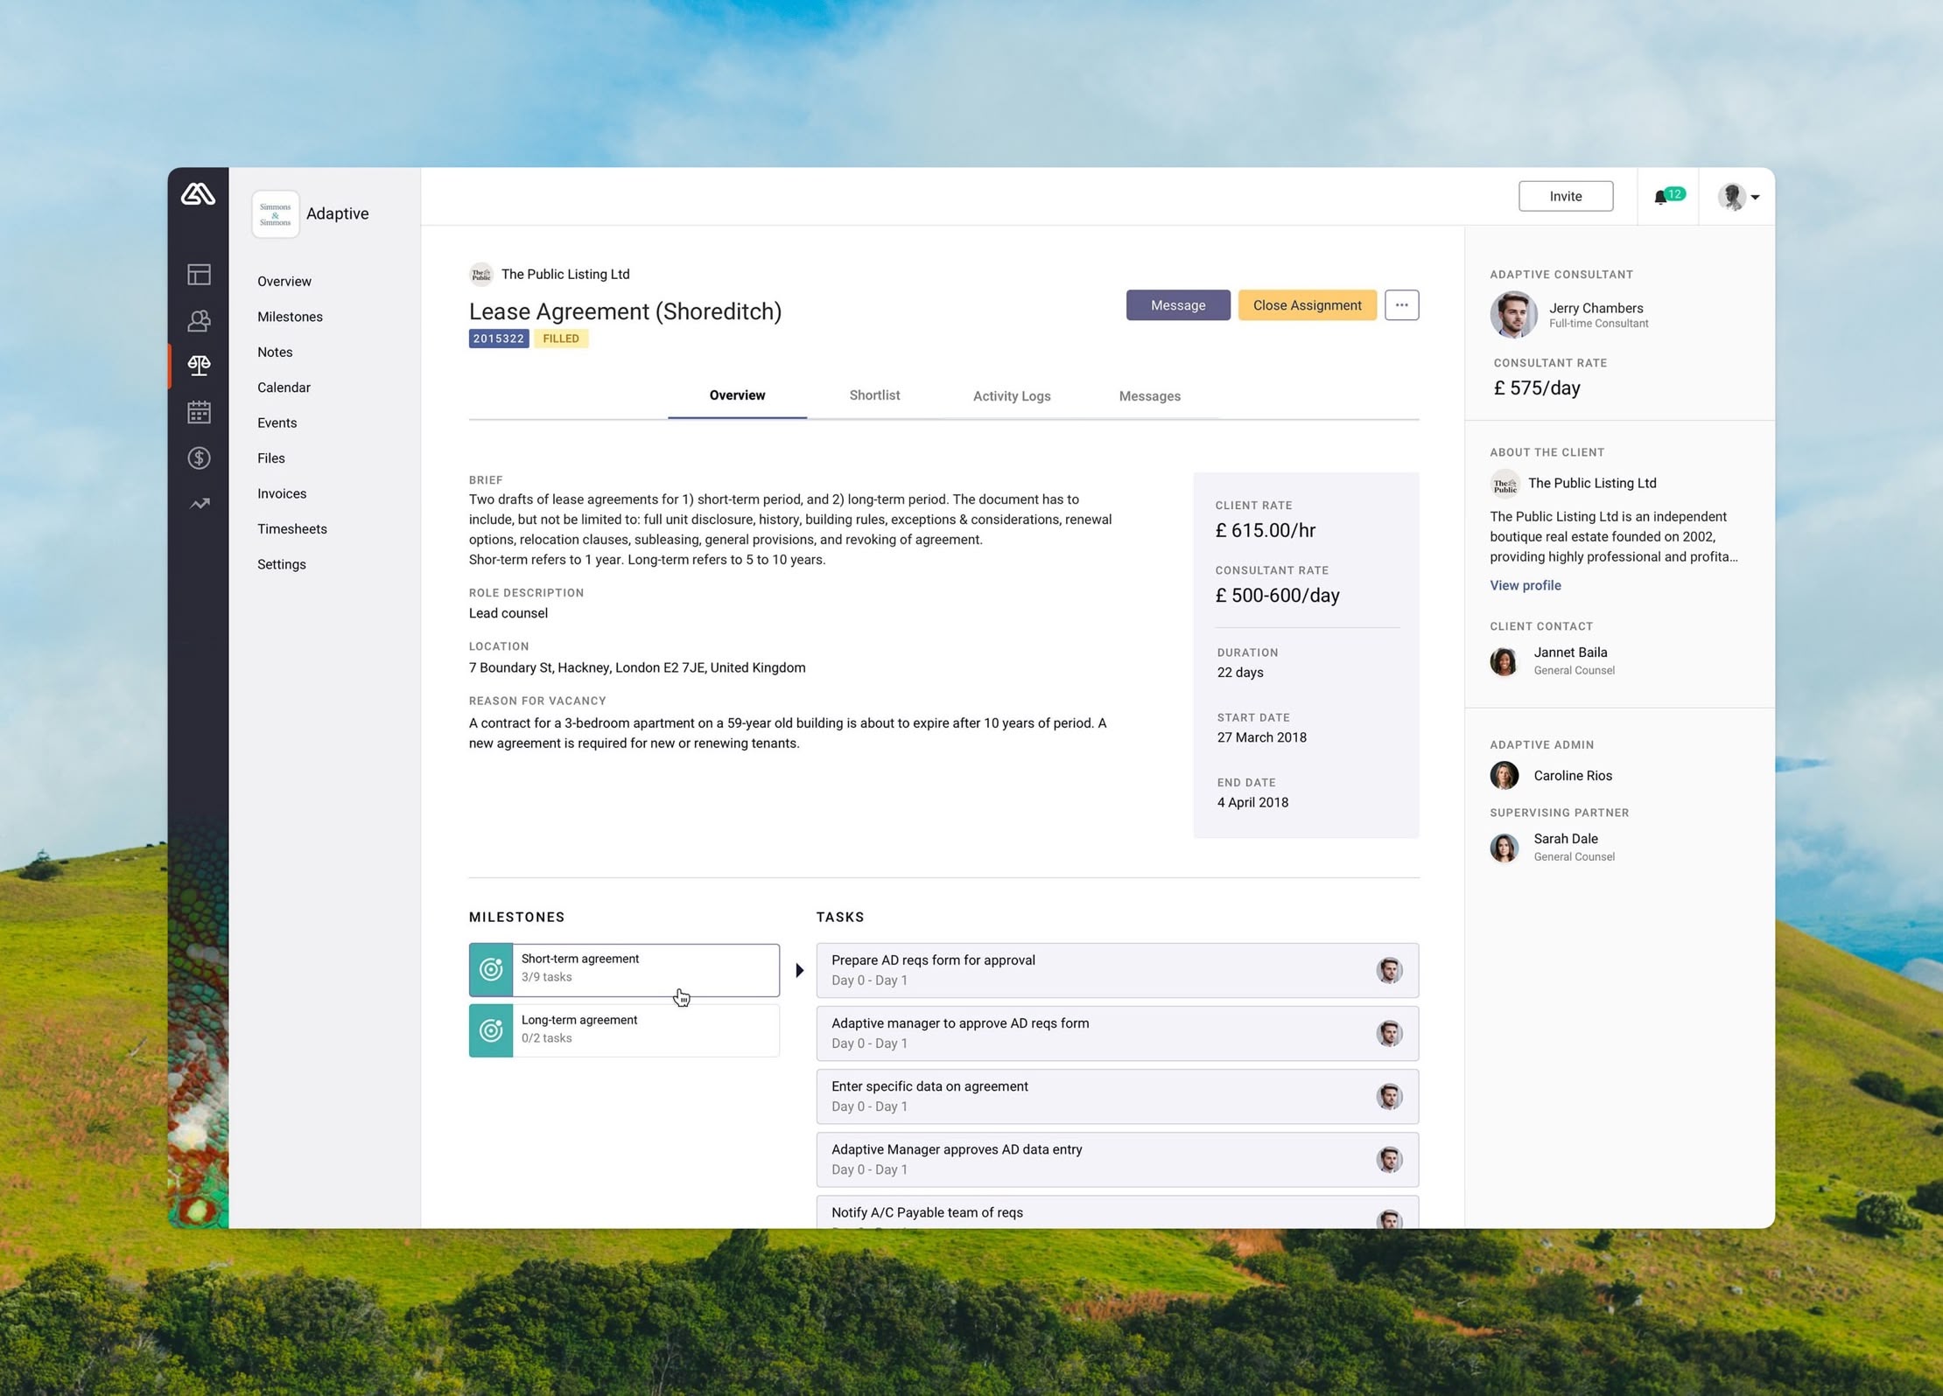Click assignee avatar on Adaptive manager to approve task
This screenshot has width=1943, height=1396.
coord(1389,1033)
